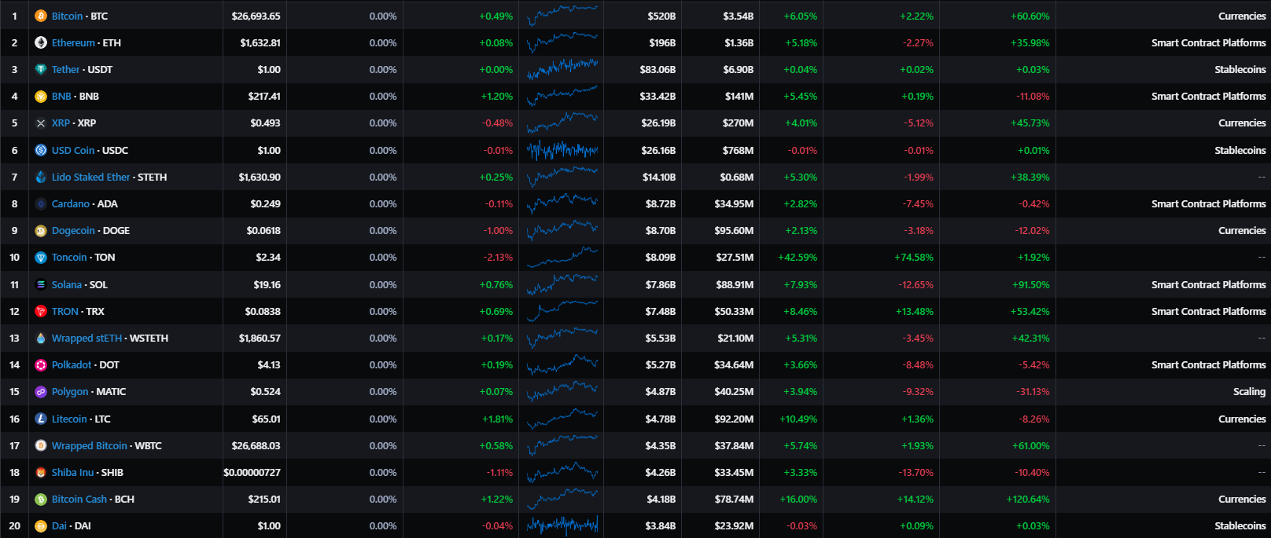Open the Wrapped Bitcoin link
1271x538 pixels.
tap(89, 445)
